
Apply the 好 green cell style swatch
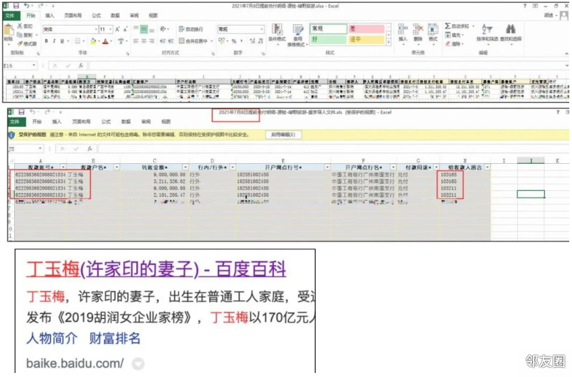tap(327, 40)
